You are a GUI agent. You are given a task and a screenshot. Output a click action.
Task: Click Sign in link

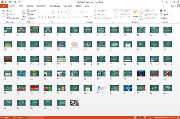coord(173,6)
